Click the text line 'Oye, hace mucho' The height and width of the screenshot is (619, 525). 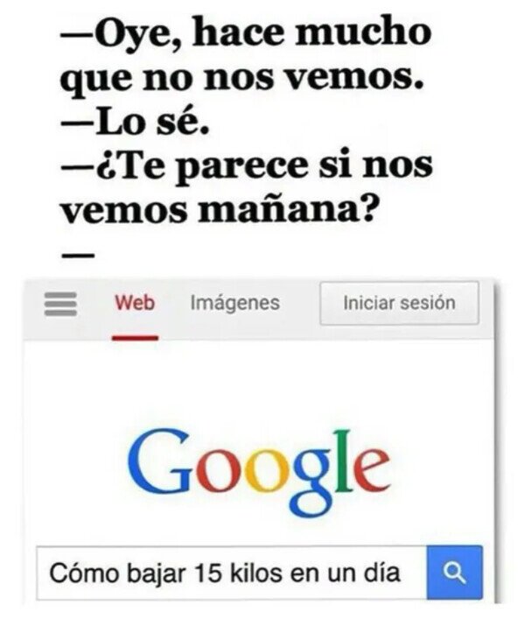245,33
